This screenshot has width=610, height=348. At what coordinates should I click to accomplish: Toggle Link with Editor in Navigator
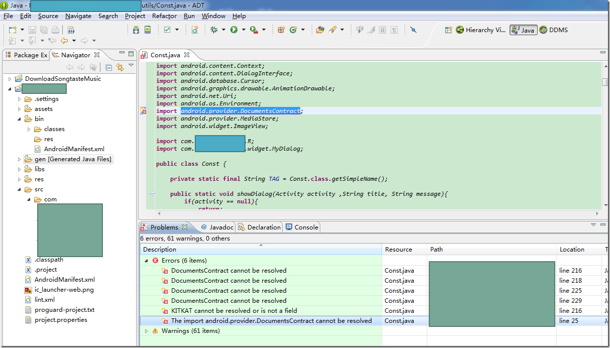119,67
